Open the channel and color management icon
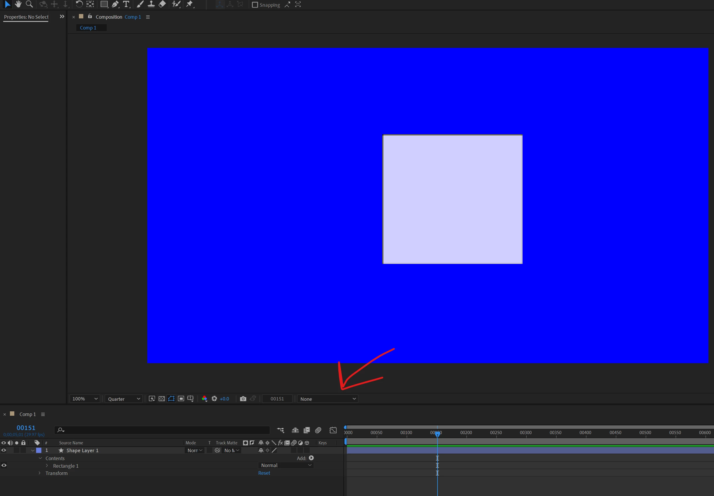Image resolution: width=714 pixels, height=496 pixels. (x=204, y=399)
